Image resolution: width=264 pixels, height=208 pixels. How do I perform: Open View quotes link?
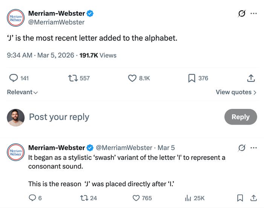[236, 92]
